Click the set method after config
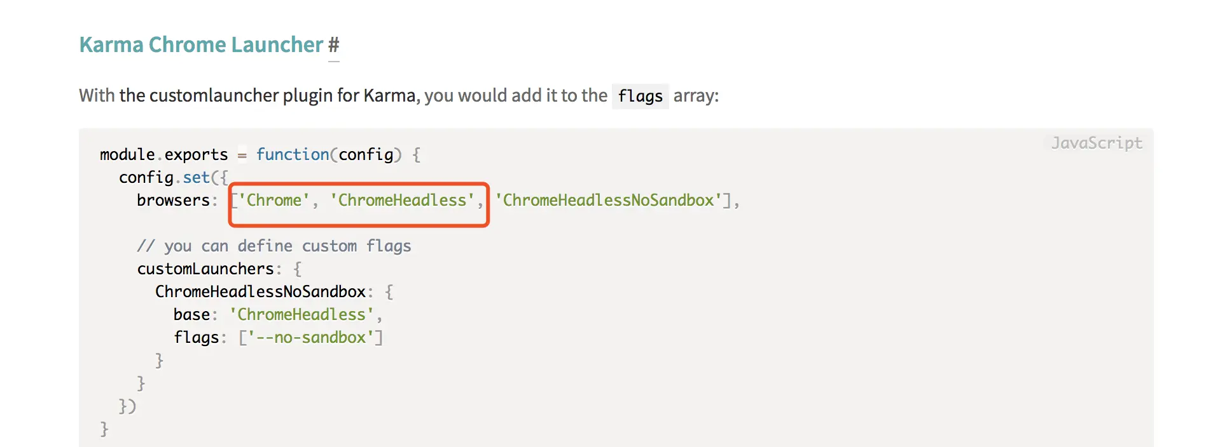The image size is (1206, 447). pos(196,178)
